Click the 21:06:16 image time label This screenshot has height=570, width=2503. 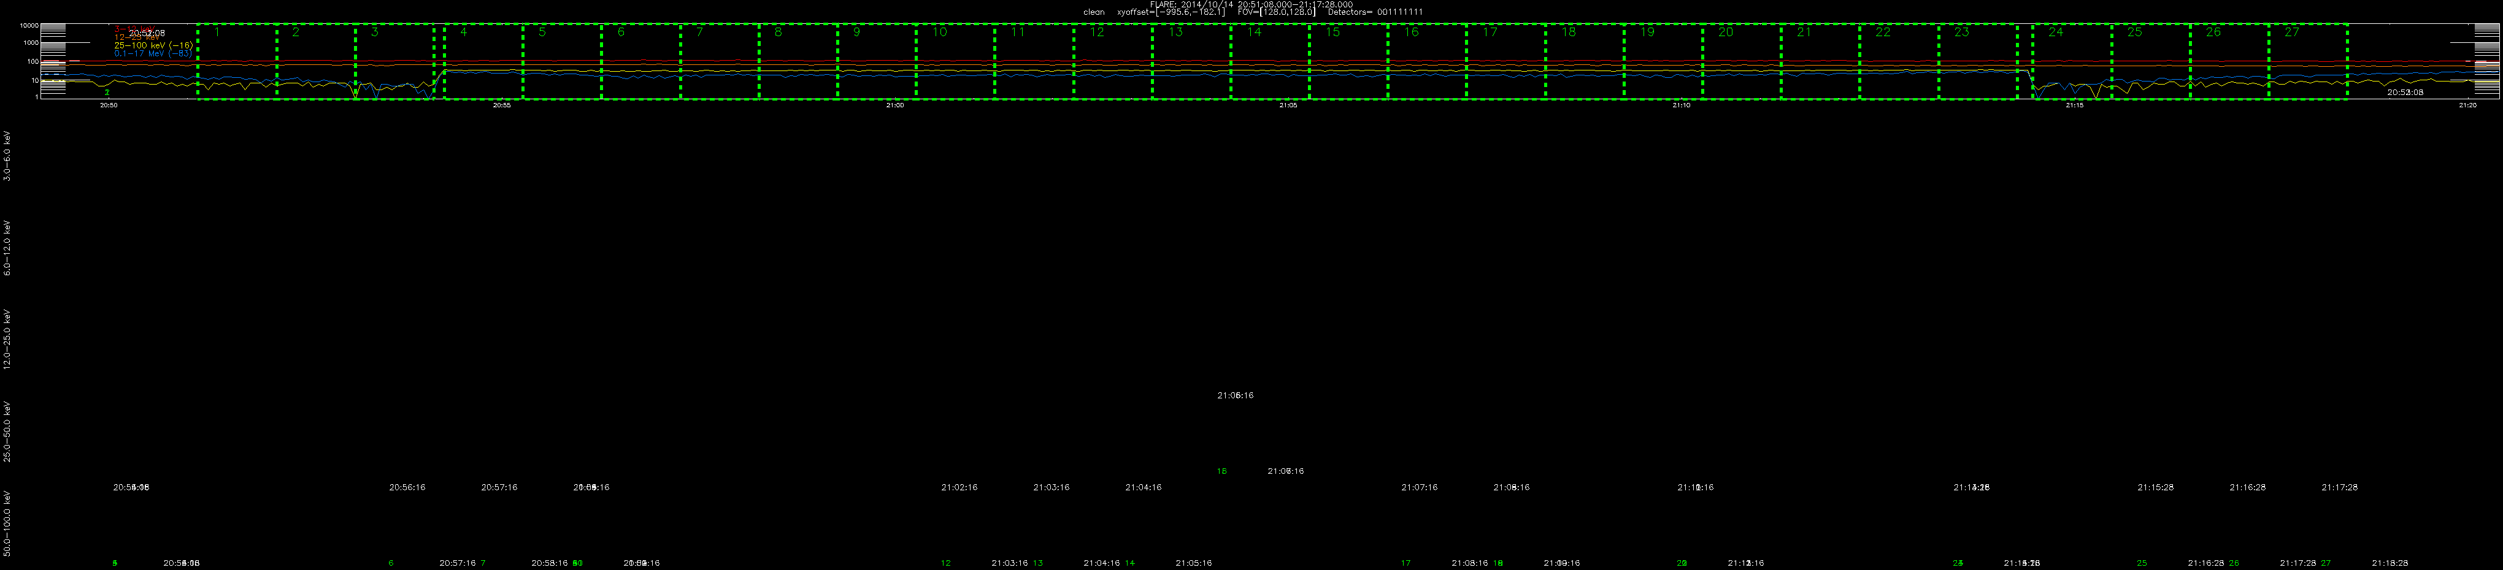pyautogui.click(x=1235, y=395)
